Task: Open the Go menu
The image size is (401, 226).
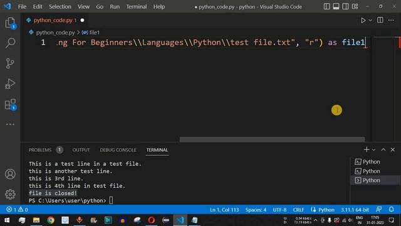Action: click(100, 7)
